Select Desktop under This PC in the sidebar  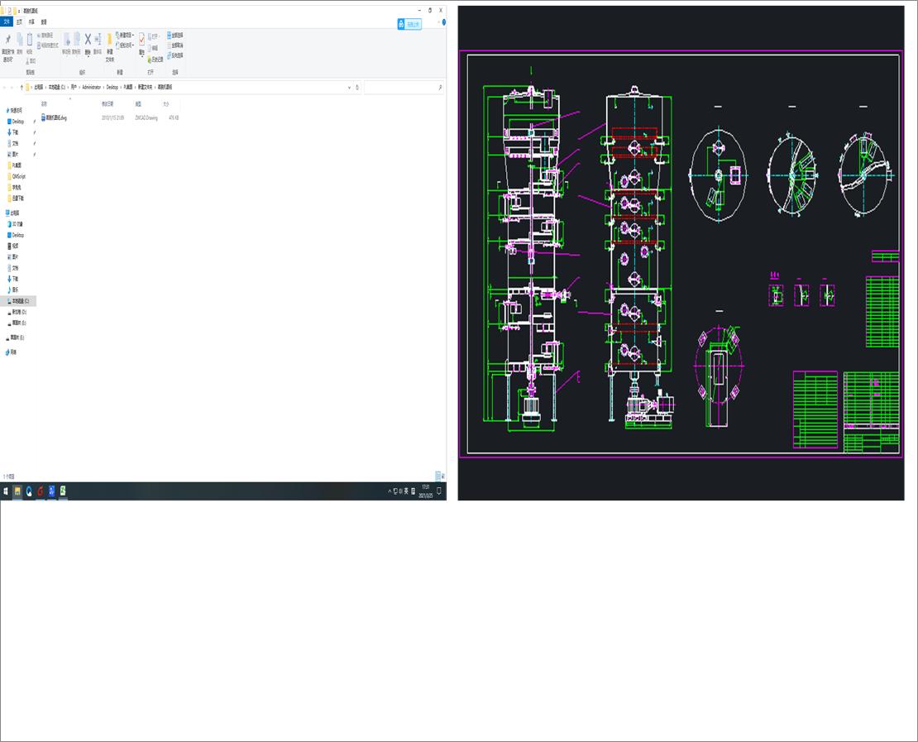pos(16,235)
